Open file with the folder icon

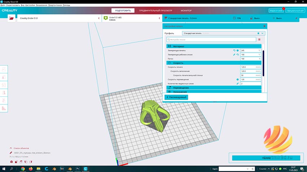[11, 18]
